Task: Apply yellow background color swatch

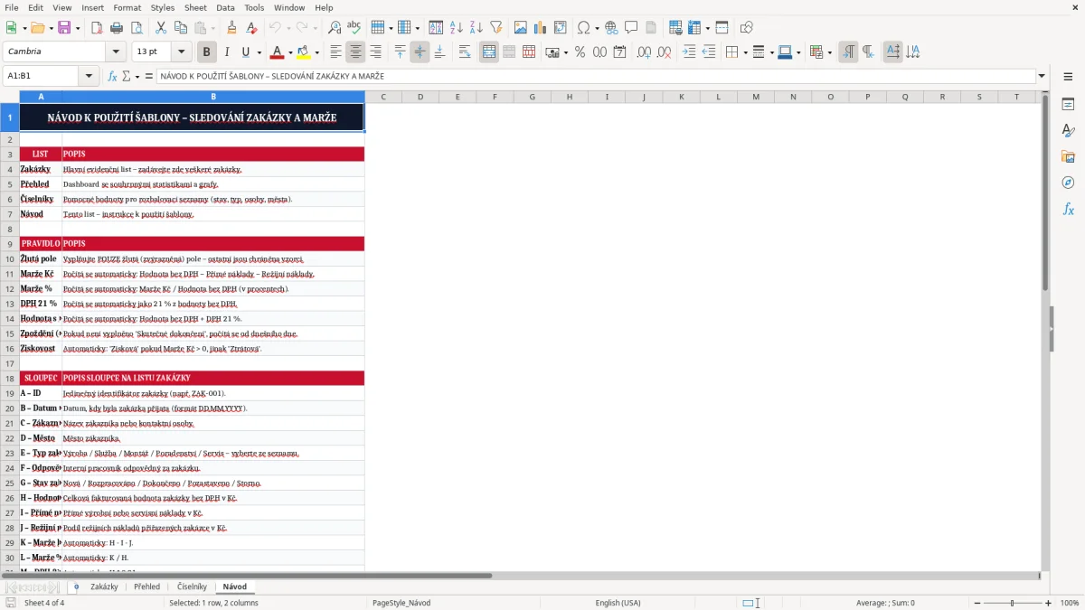Action: pos(305,52)
